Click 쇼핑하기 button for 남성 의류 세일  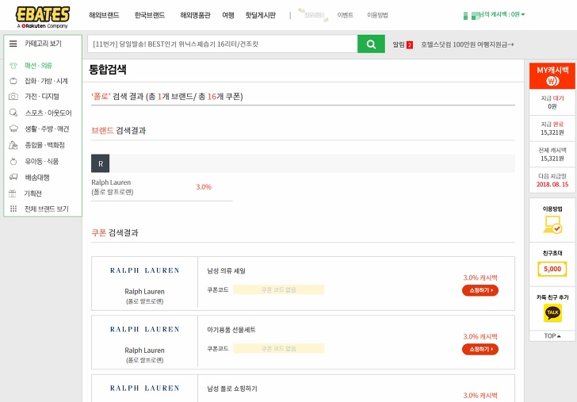tap(480, 290)
